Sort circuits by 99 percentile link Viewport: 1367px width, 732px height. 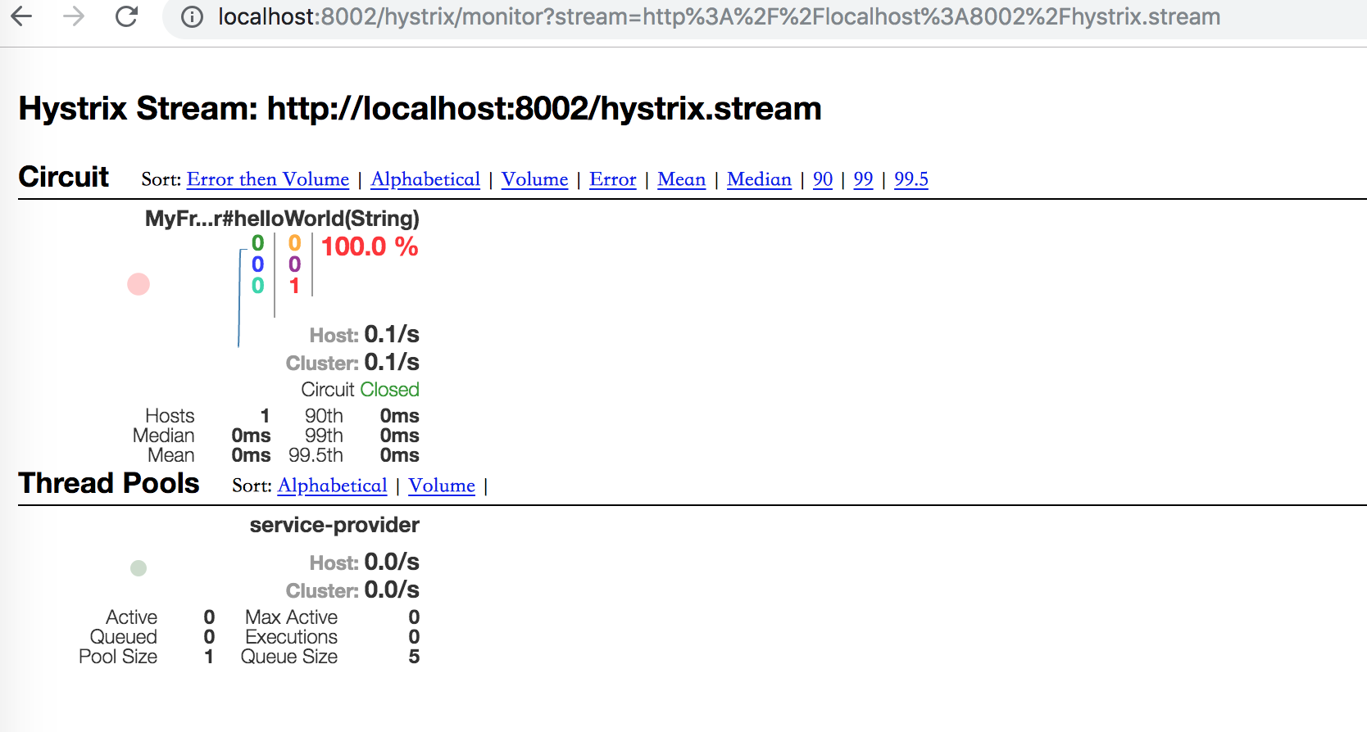pos(863,179)
